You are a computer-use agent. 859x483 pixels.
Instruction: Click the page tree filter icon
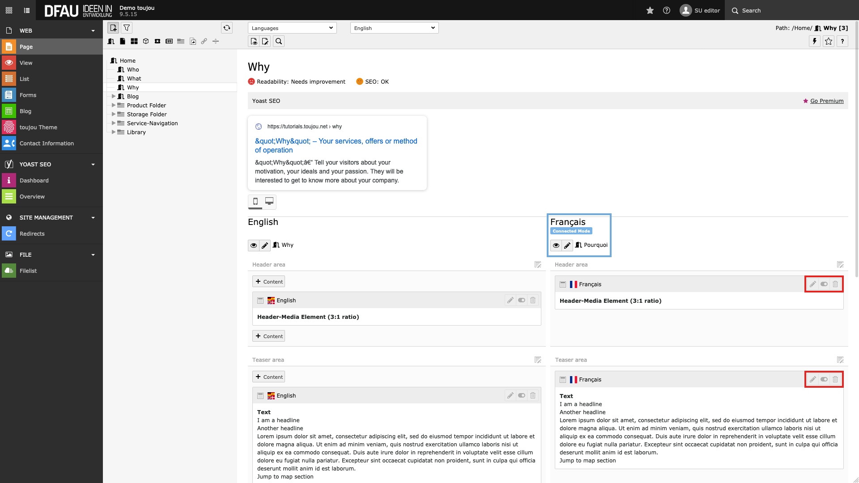click(x=127, y=28)
